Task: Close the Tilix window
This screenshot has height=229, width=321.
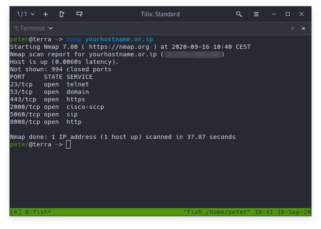Action: (301, 14)
